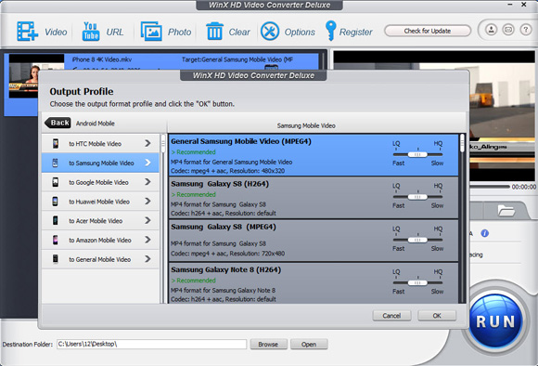
Task: Select to Google Mobile Video category
Action: pos(100,182)
